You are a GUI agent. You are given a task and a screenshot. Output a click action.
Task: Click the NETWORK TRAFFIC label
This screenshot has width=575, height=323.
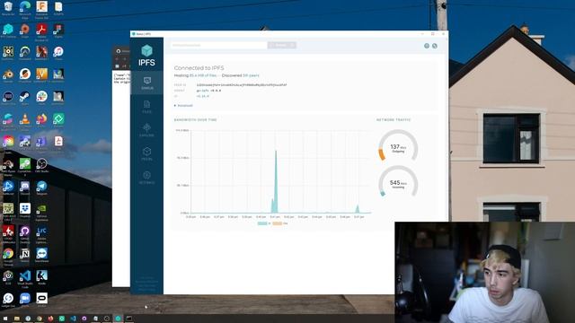click(394, 119)
